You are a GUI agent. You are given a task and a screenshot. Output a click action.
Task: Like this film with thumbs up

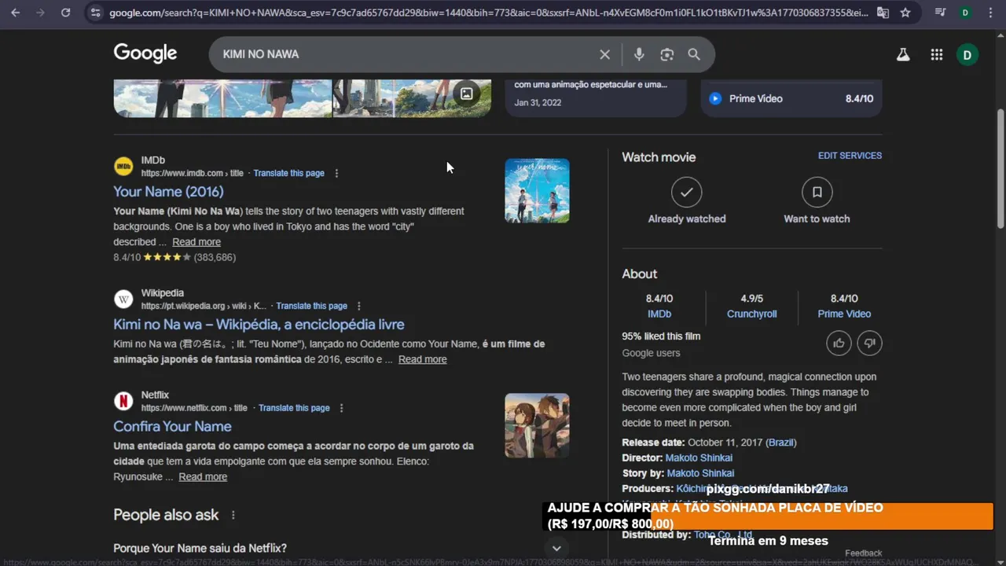839,343
